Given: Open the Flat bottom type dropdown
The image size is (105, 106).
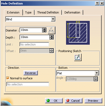Looking at the screenshot, I should pyautogui.click(x=97, y=73).
